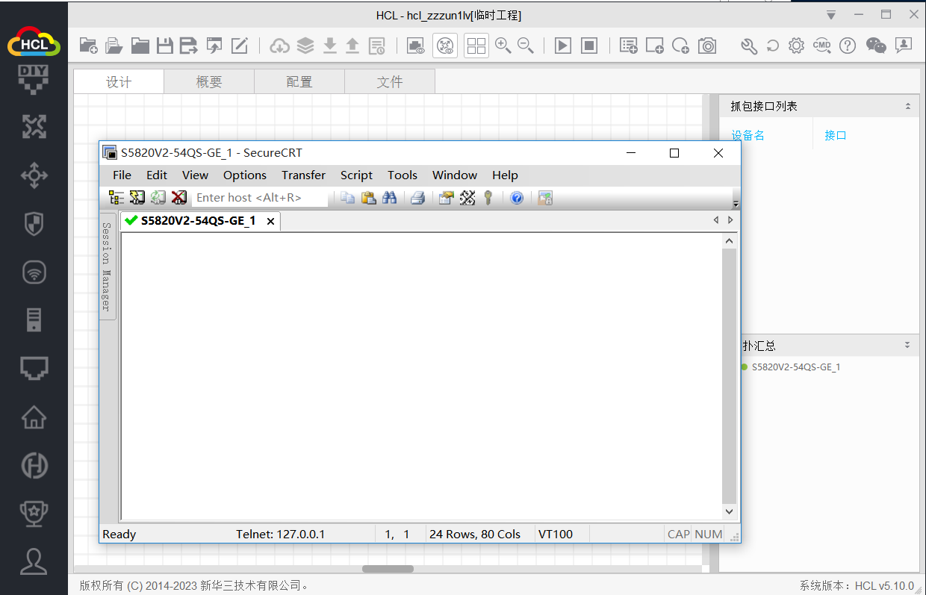Image resolution: width=926 pixels, height=595 pixels.
Task: Click the question mark help icon in HCL
Action: point(848,46)
